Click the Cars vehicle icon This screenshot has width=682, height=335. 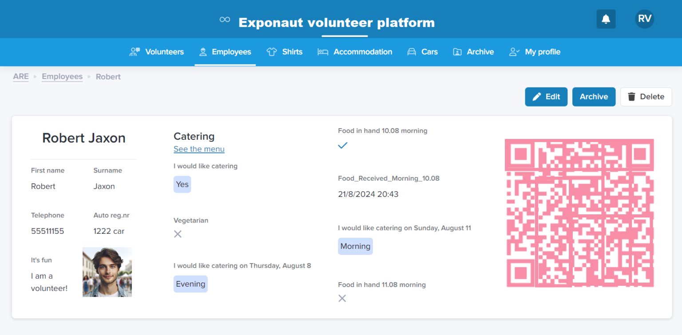[x=412, y=52]
